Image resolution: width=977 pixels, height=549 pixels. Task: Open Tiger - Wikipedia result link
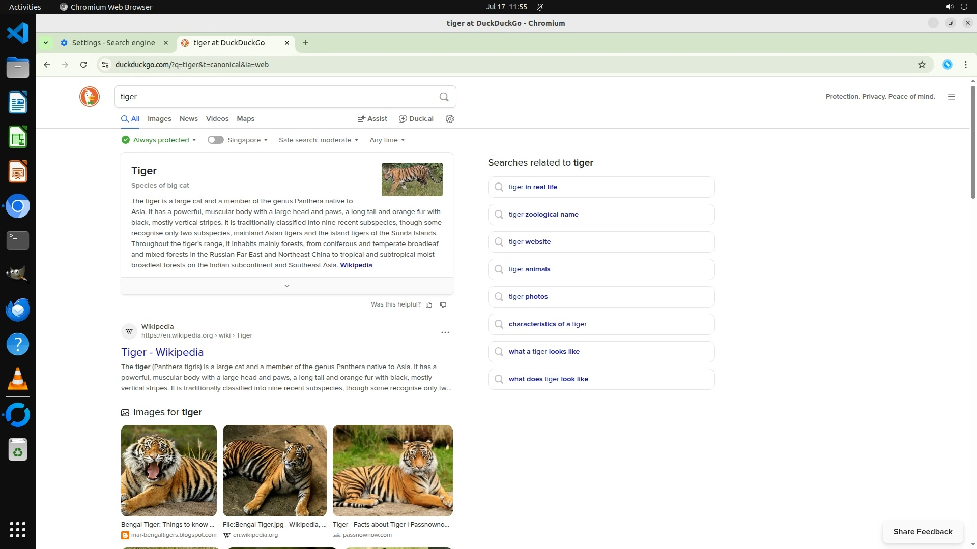tap(162, 352)
